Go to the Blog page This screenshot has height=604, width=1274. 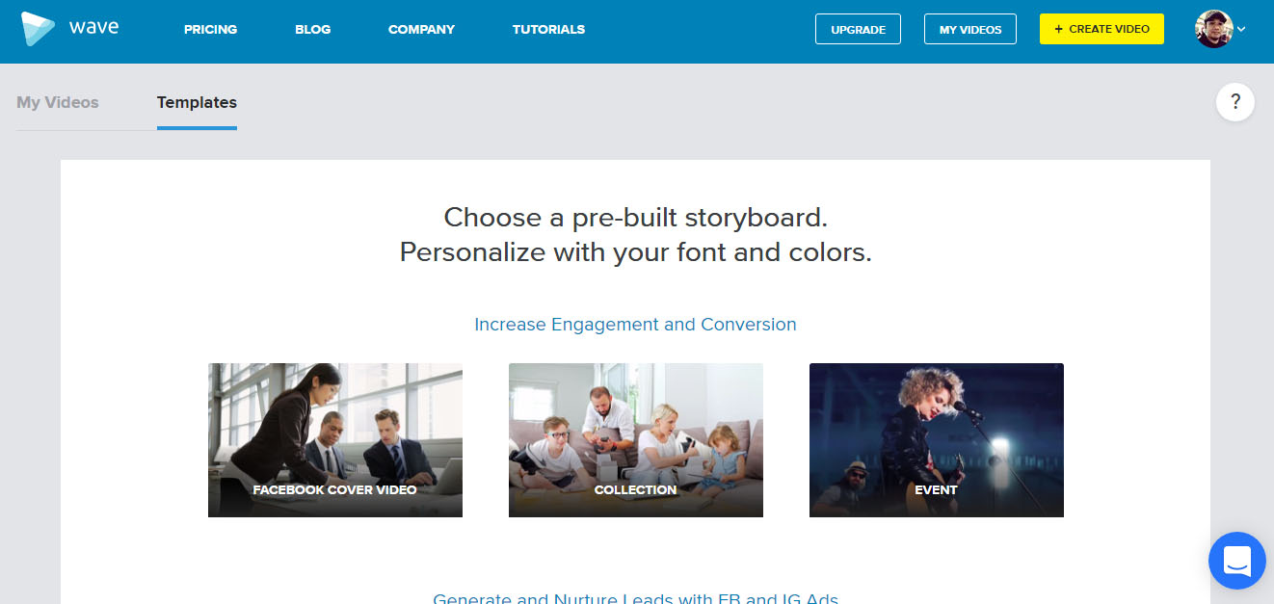(312, 30)
